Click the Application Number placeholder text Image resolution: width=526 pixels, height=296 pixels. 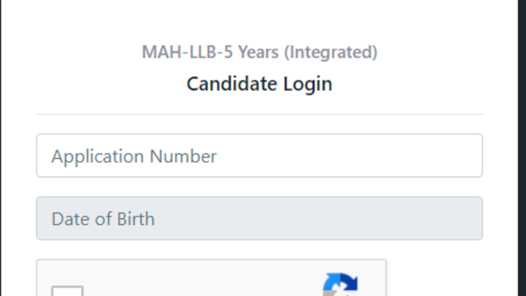tap(134, 157)
